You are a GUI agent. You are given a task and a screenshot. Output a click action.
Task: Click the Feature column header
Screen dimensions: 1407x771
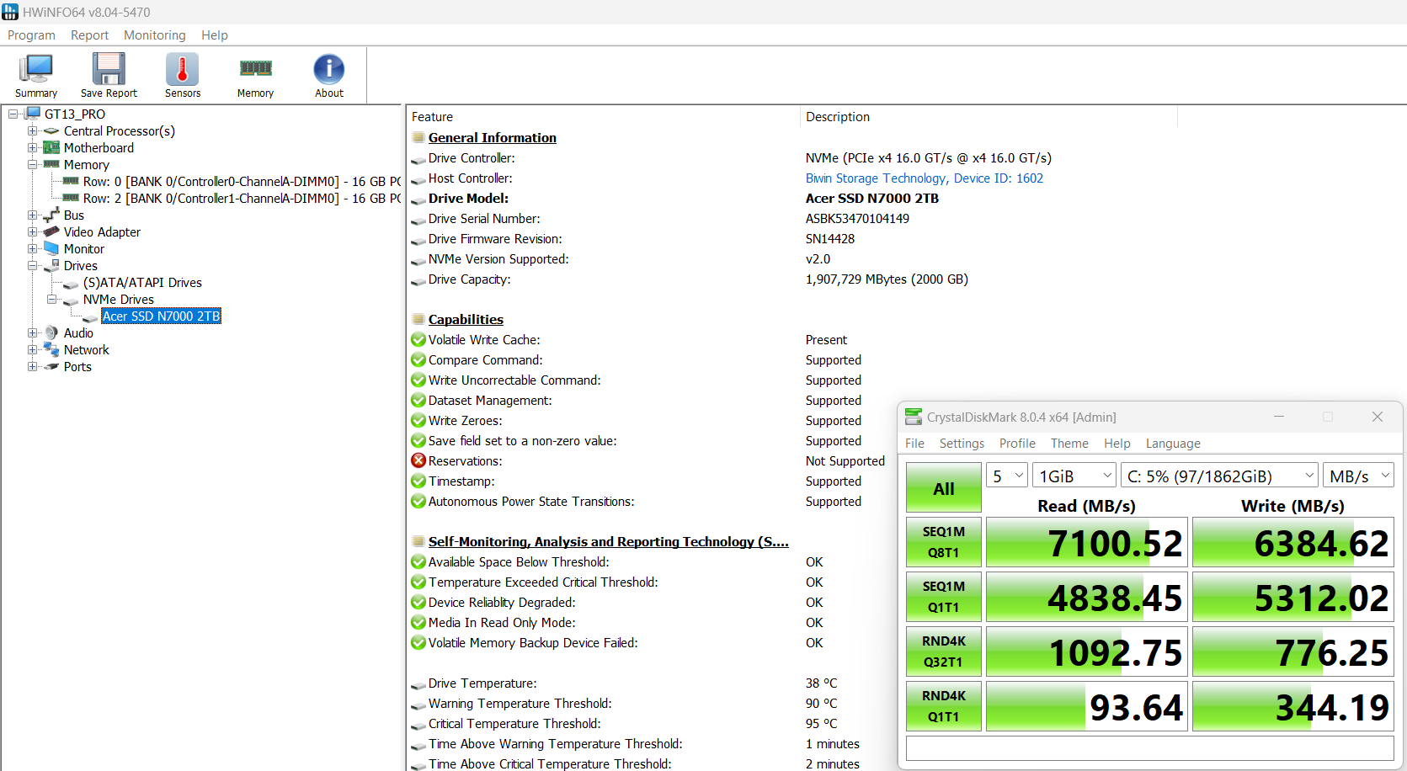click(x=603, y=117)
